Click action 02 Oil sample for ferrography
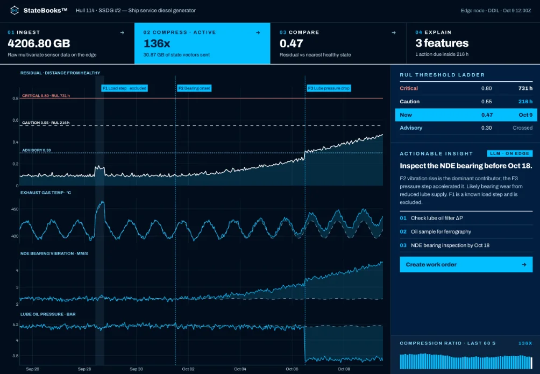 466,231
